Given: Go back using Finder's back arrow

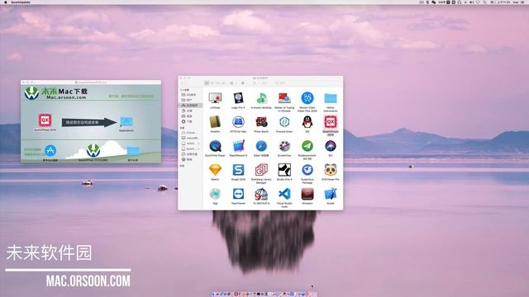Looking at the screenshot, I should pyautogui.click(x=183, y=82).
